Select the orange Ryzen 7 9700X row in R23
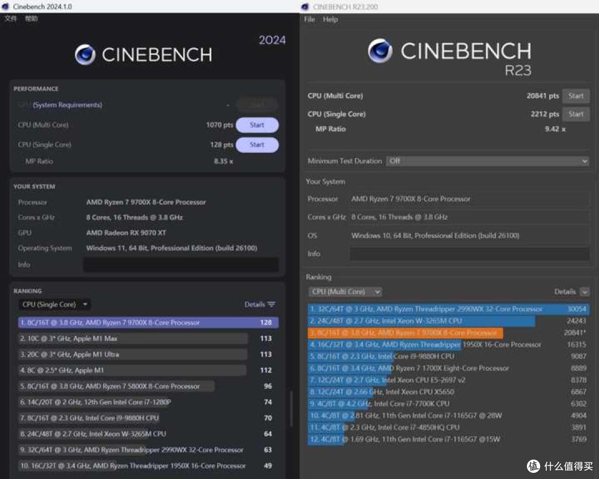Image resolution: width=599 pixels, height=479 pixels. [449, 333]
